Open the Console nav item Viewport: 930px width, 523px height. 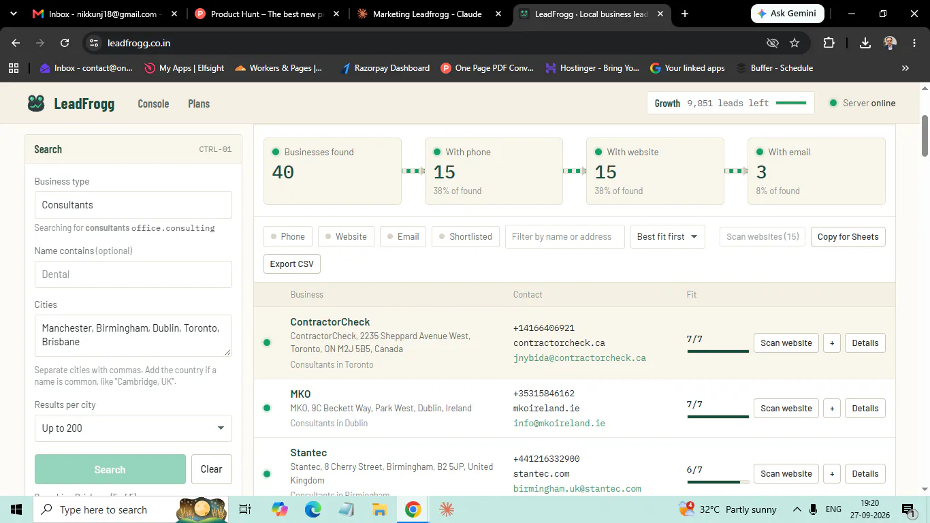[x=153, y=104]
